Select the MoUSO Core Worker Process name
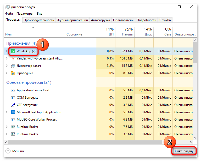 (x=37, y=120)
